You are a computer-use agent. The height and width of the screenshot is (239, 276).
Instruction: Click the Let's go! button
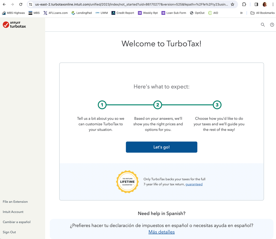(161, 147)
